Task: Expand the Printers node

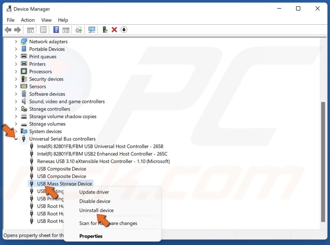Action: (16, 64)
